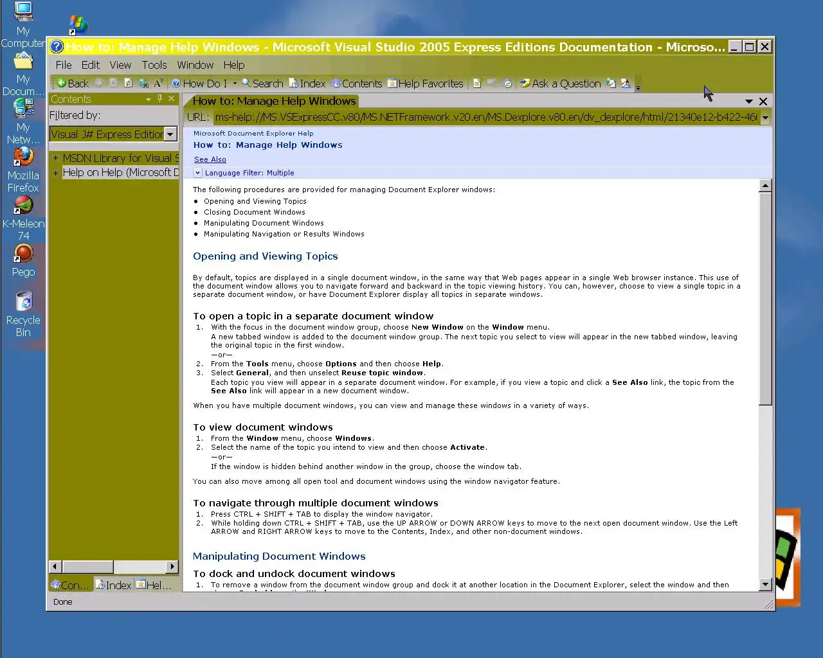Image resolution: width=823 pixels, height=658 pixels.
Task: Select My Computer desktop icon
Action: tap(23, 24)
